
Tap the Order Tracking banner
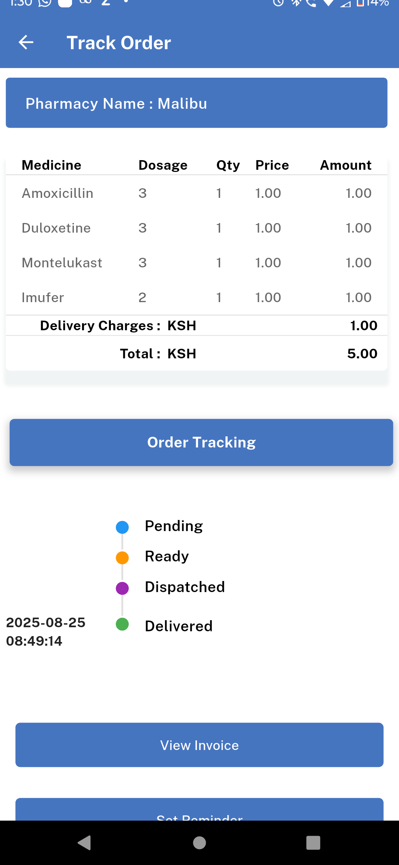point(201,442)
